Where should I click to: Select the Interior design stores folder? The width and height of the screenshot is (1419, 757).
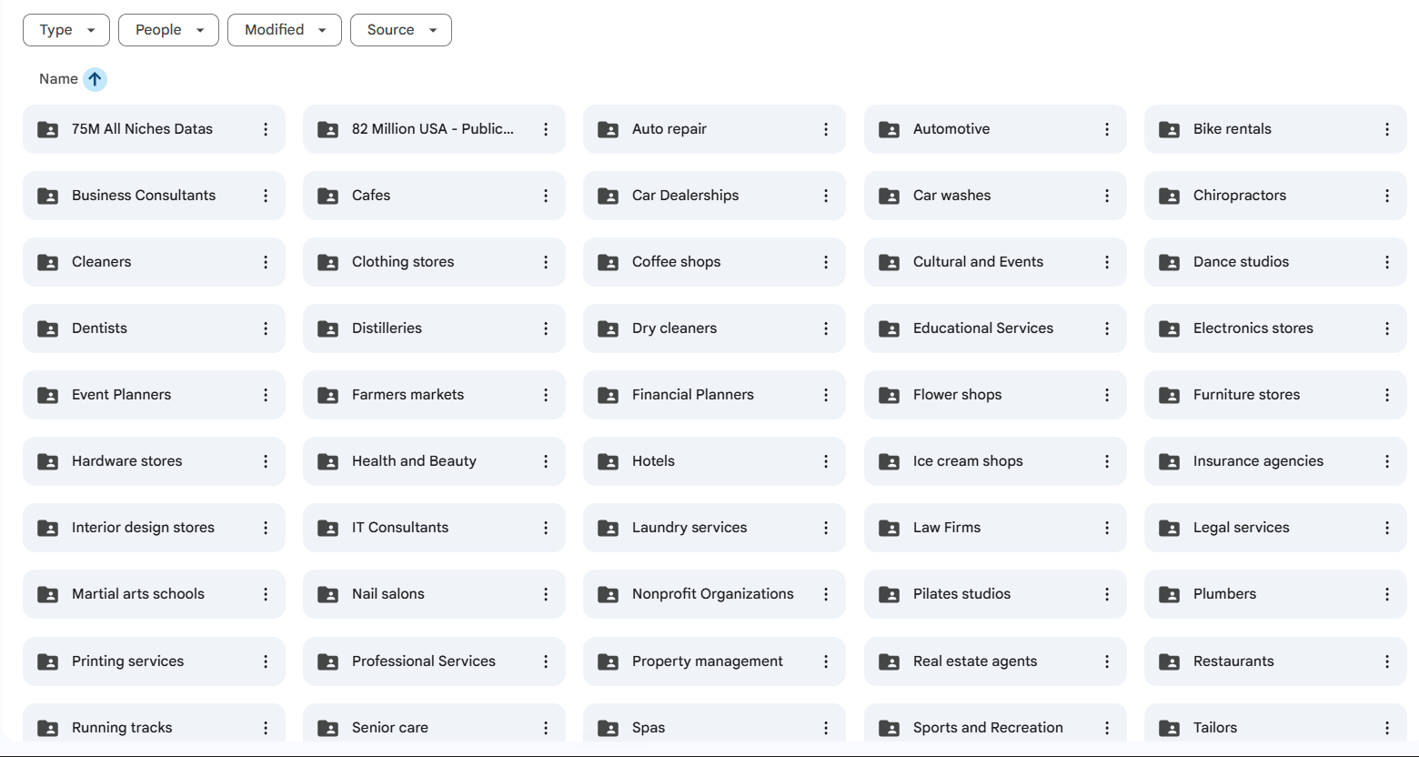click(x=154, y=528)
